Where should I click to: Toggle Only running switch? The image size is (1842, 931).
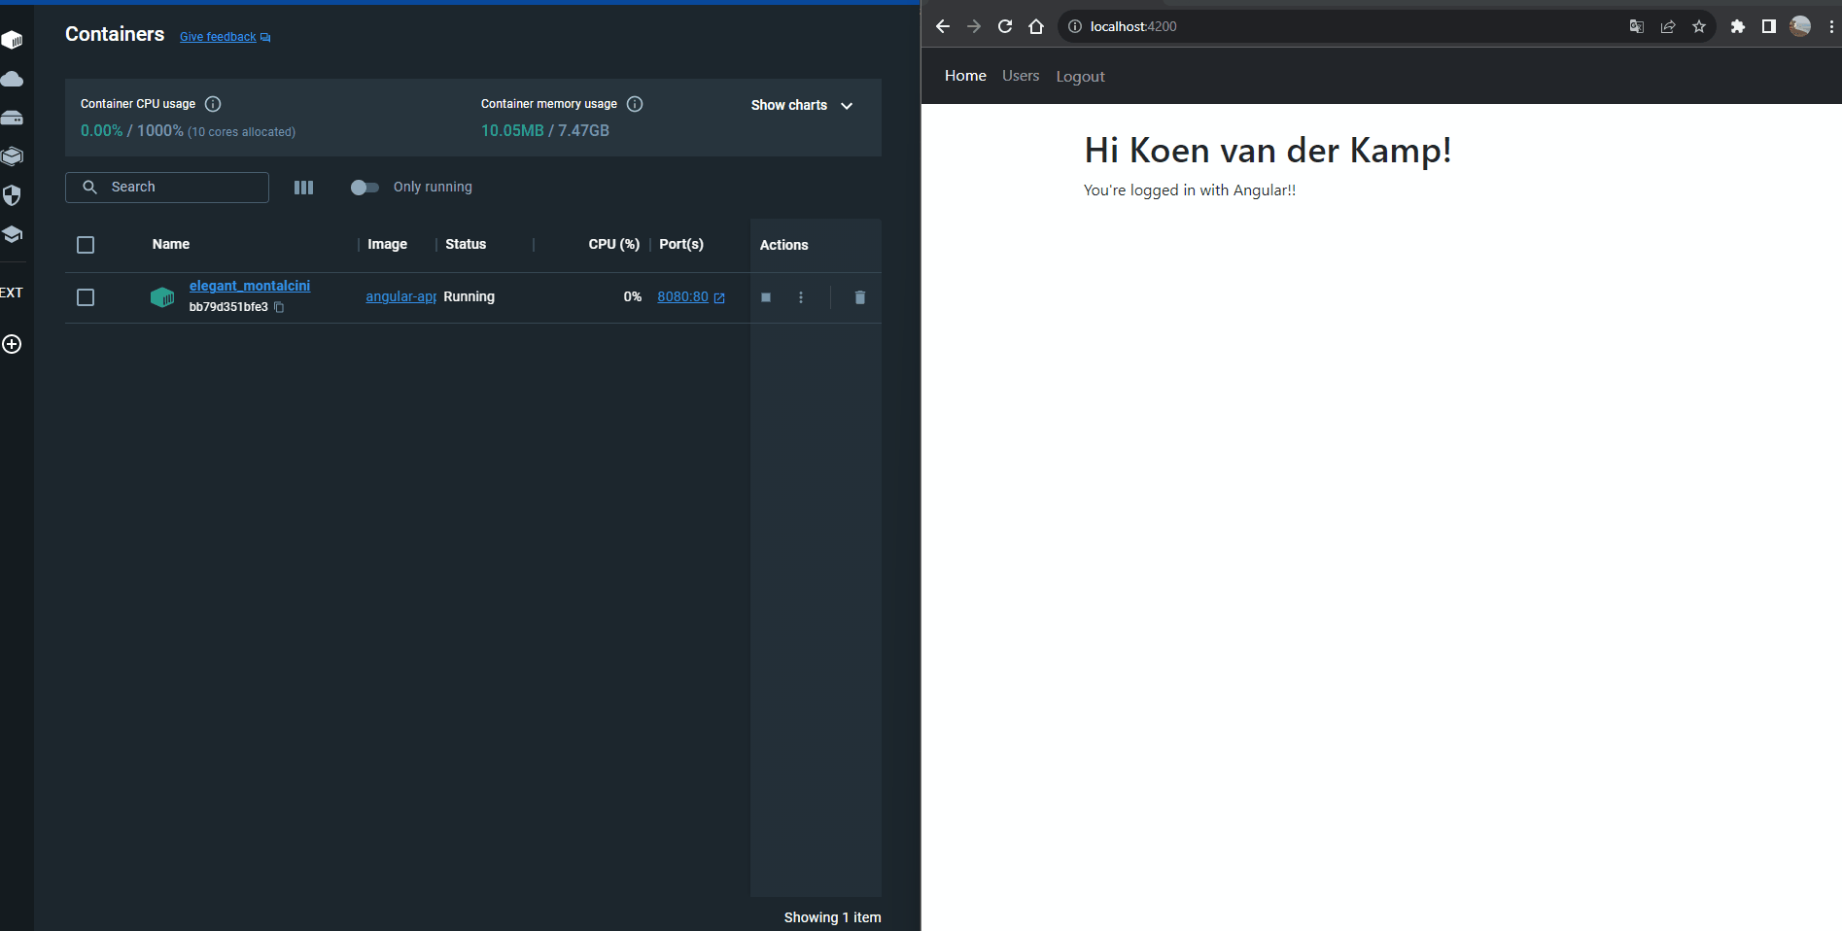pos(365,188)
